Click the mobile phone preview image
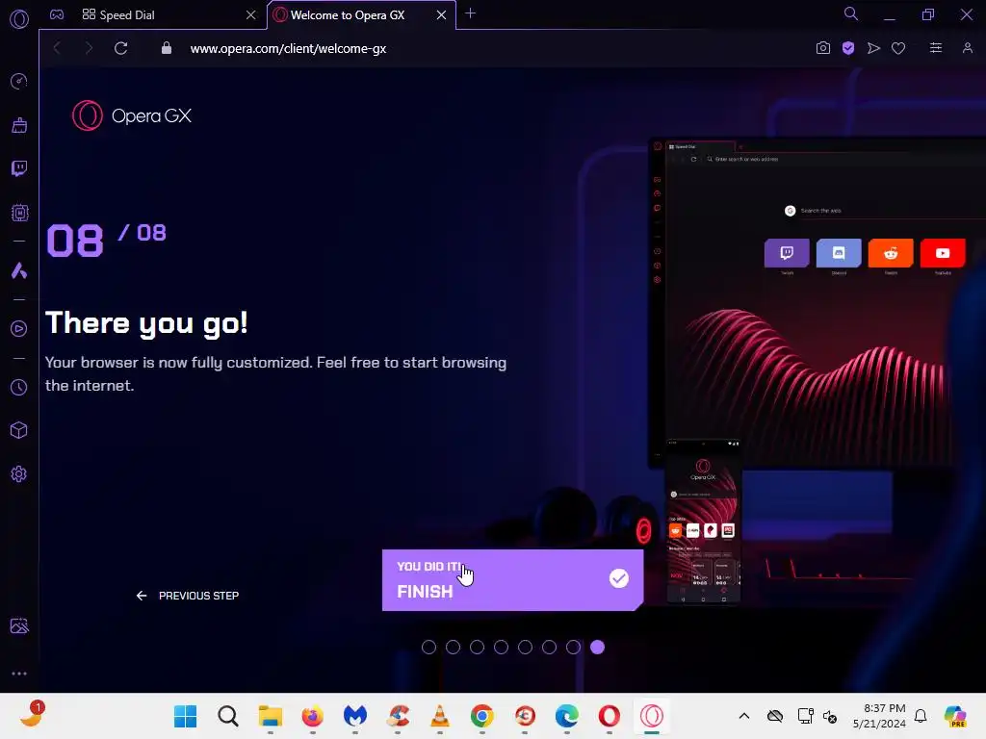 (703, 522)
